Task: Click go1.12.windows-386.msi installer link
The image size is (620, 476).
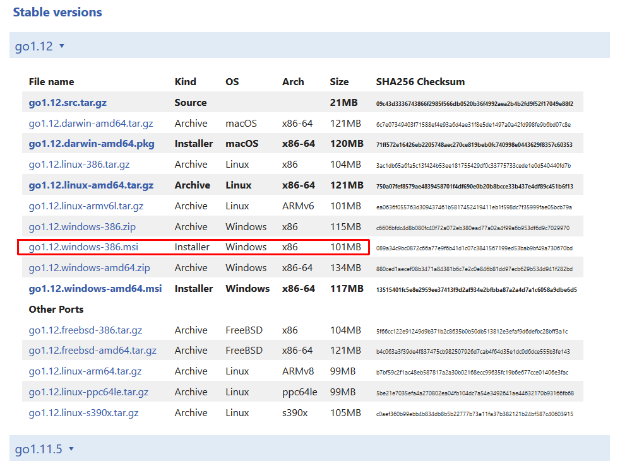Action: click(83, 247)
